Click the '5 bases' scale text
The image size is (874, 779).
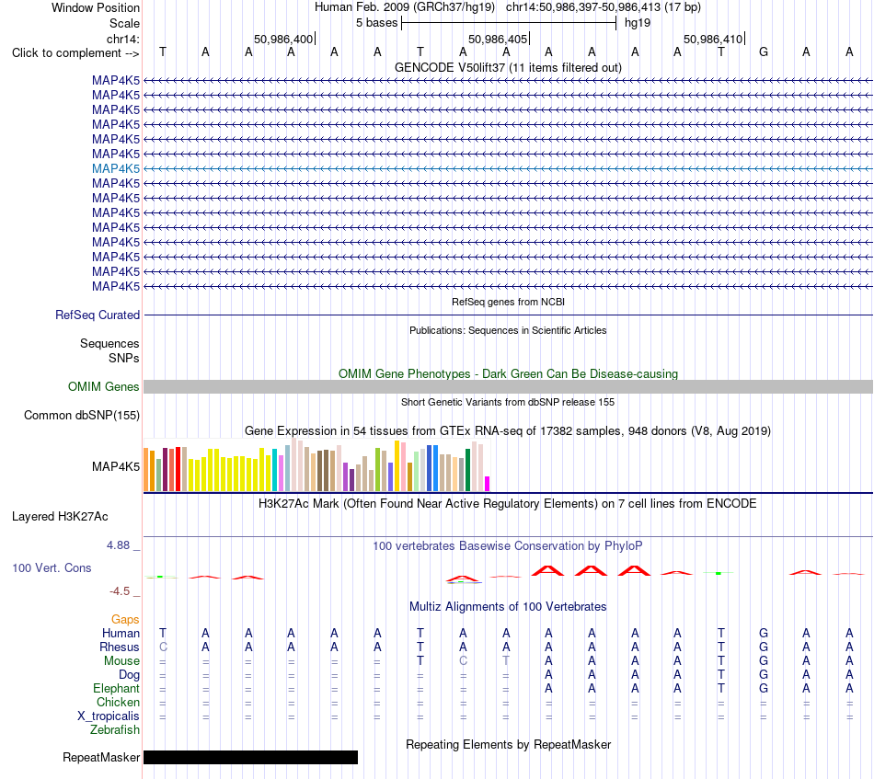click(377, 23)
